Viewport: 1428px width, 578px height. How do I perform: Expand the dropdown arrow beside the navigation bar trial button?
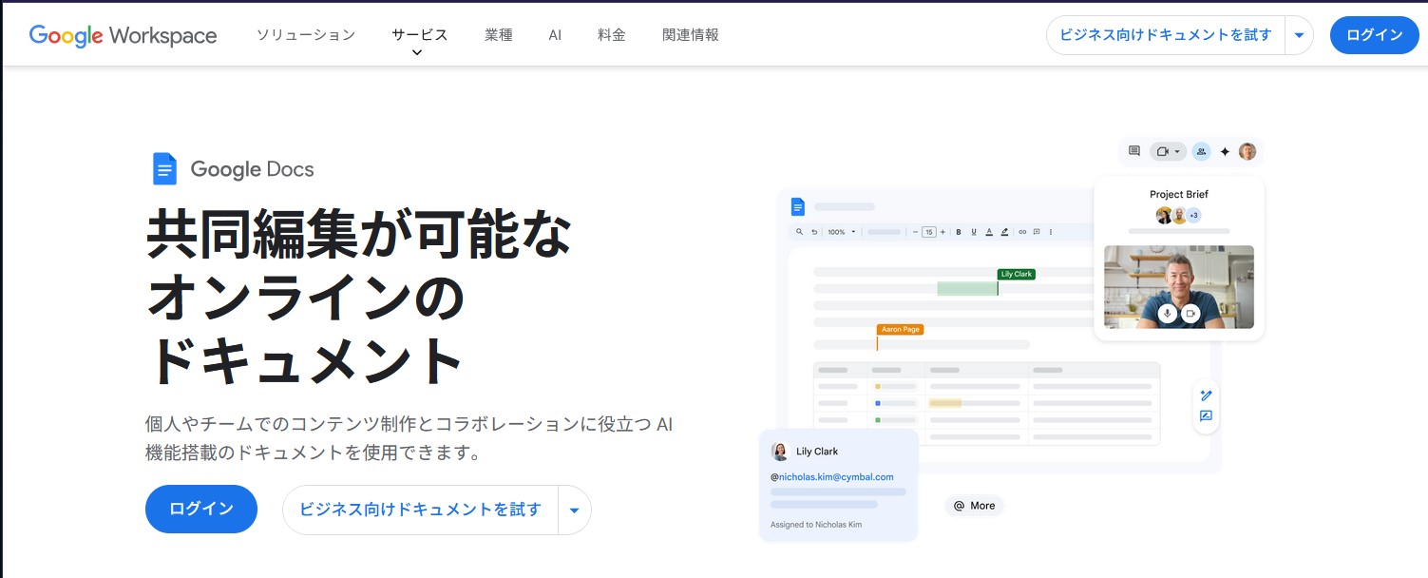click(1299, 35)
